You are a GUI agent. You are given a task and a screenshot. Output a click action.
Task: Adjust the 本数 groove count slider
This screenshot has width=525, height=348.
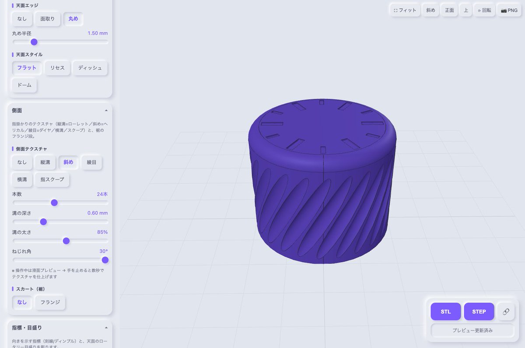pos(60,203)
